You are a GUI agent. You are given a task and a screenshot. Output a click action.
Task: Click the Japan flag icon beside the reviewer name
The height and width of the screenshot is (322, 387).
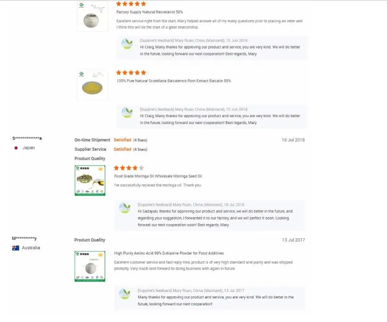click(15, 148)
